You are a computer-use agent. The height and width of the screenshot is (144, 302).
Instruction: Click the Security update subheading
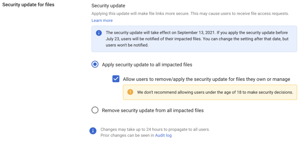(108, 6)
